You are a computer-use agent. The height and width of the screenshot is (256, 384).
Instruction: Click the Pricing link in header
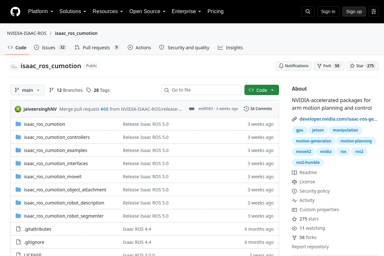click(215, 12)
